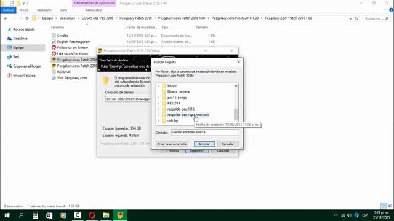Open Herramientas de aplicación contextual tab
Screen dimensions: 394x221
tap(94, 3)
